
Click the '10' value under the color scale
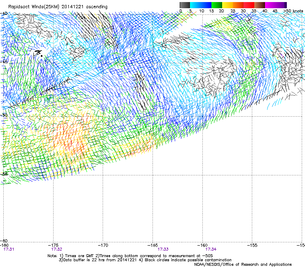click(x=202, y=11)
